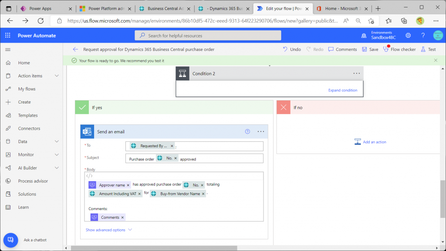The width and height of the screenshot is (446, 251).
Task: Remove Approver name token from Body
Action: (x=128, y=185)
